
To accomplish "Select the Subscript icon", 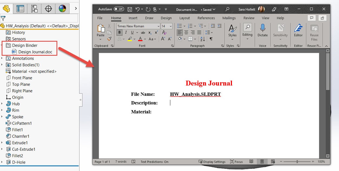I will [150, 33].
